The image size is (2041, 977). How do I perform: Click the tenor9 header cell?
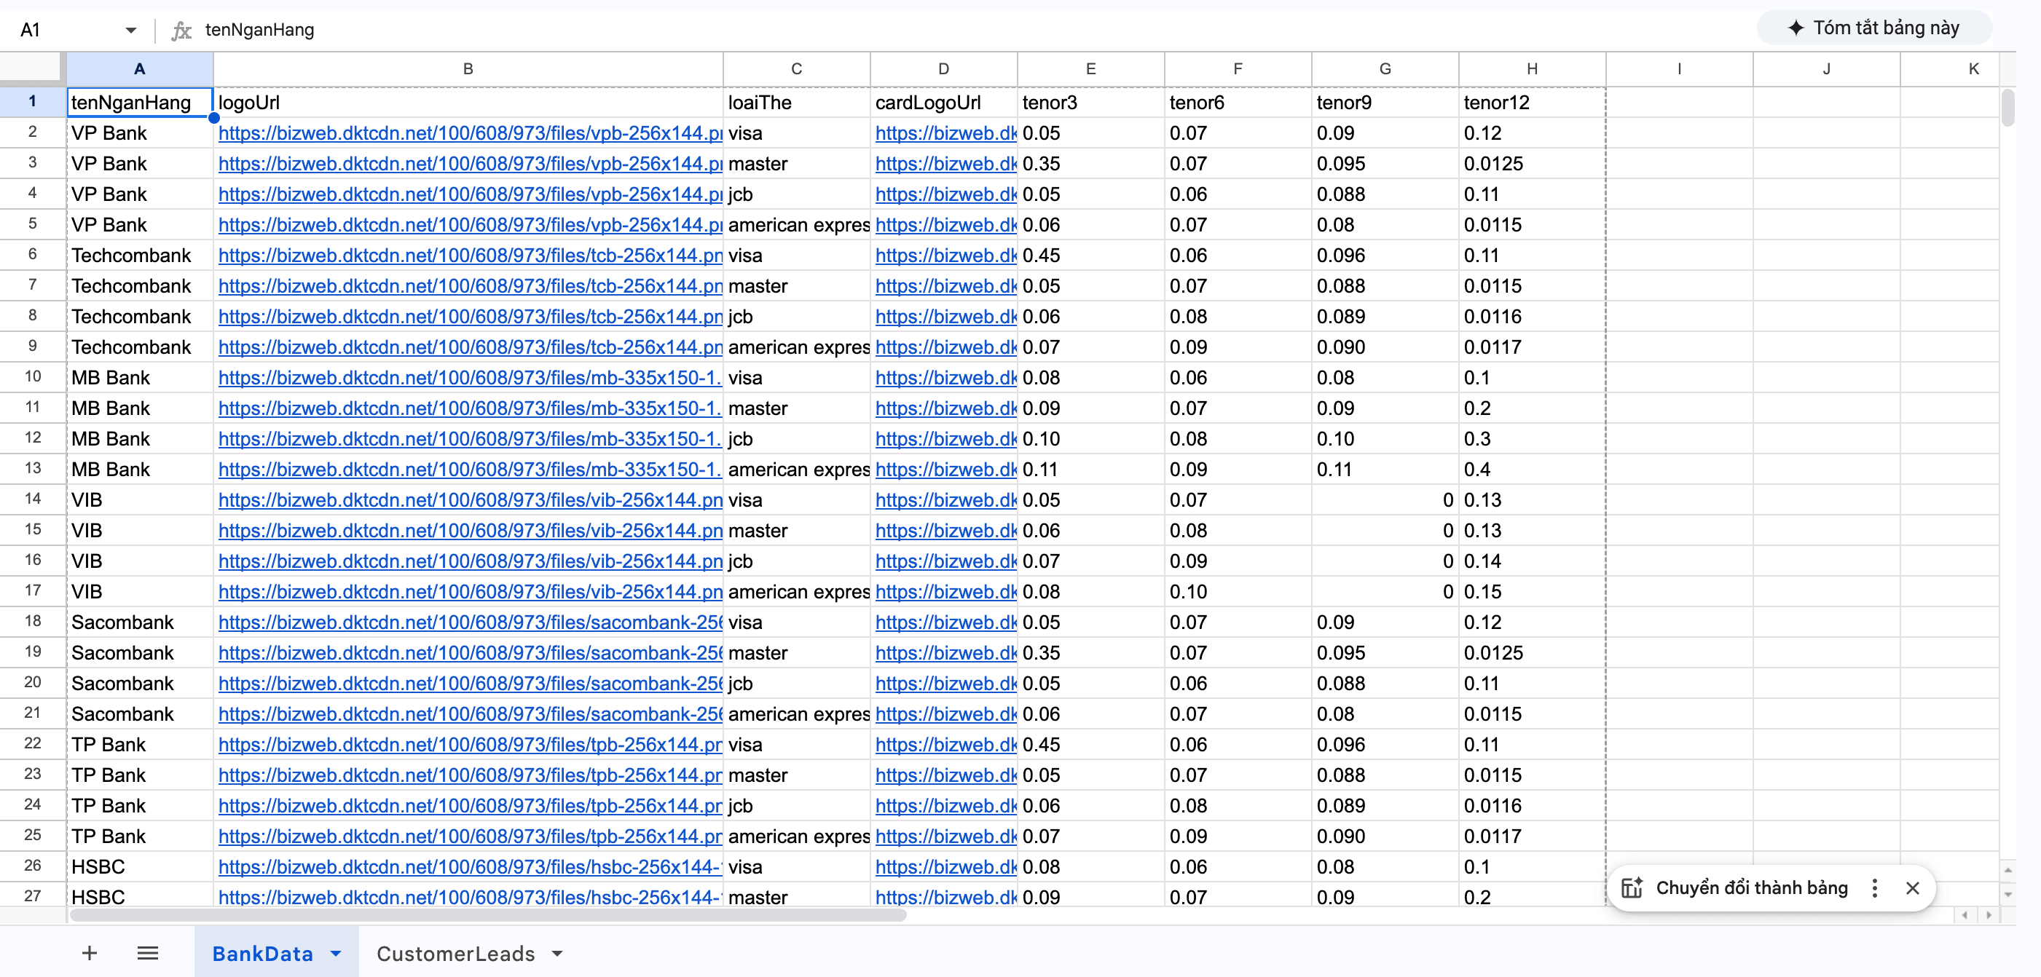click(x=1385, y=102)
